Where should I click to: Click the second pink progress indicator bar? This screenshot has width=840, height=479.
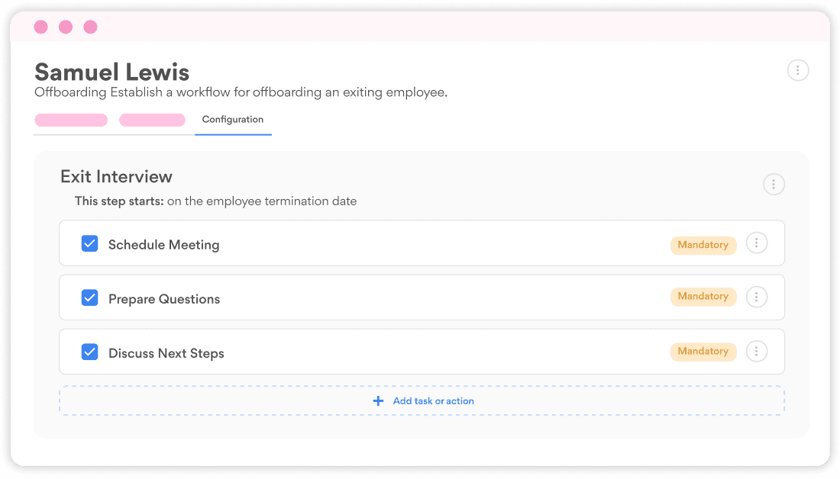152,120
